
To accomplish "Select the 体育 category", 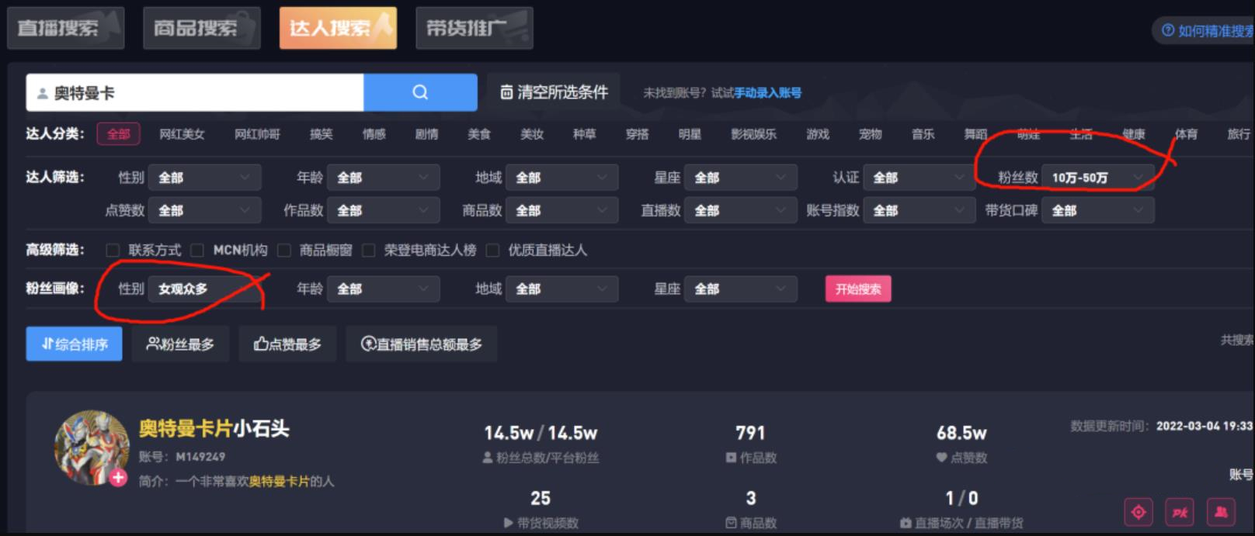I will [x=1186, y=134].
